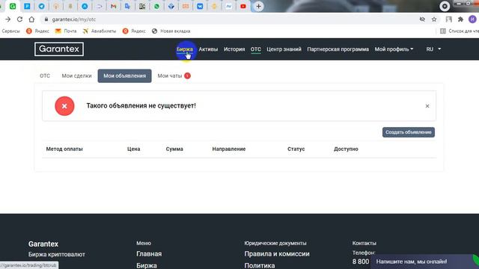Switch to the Gmail browser tab
The height and width of the screenshot is (269, 479).
(x=113, y=6)
